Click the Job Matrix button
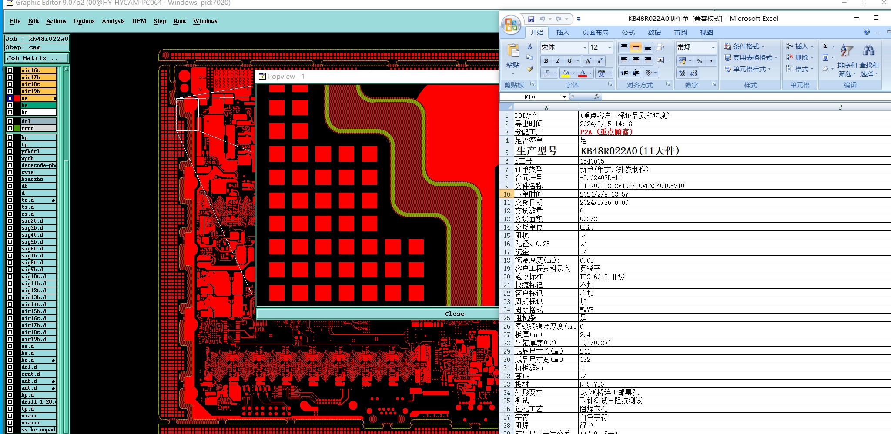 [37, 58]
